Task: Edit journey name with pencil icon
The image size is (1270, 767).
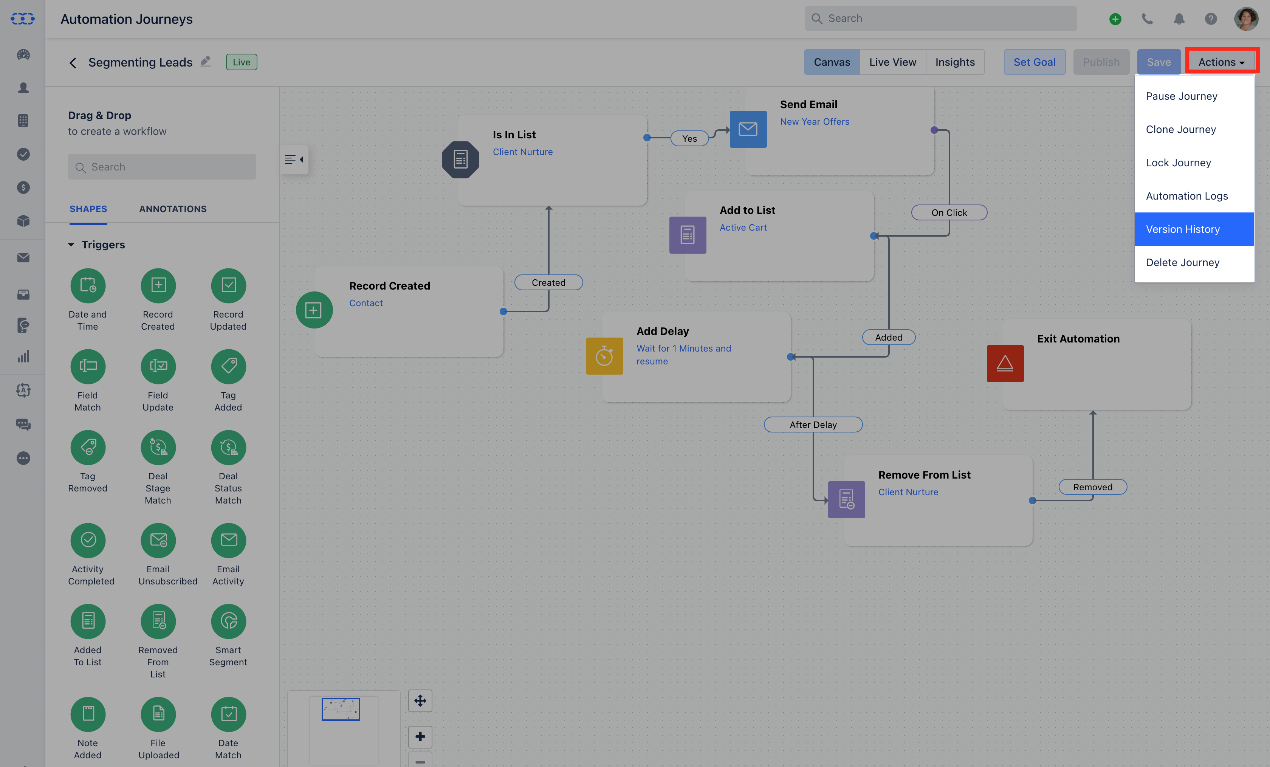Action: pyautogui.click(x=206, y=61)
